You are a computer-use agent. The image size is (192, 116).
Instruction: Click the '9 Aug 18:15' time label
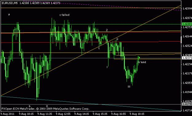pos(137,114)
